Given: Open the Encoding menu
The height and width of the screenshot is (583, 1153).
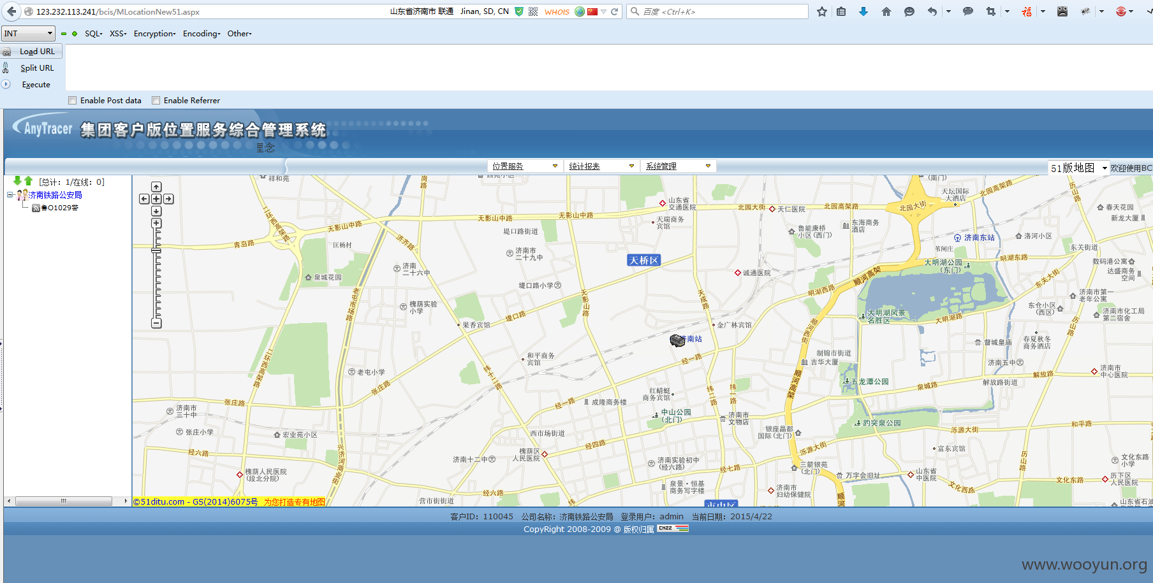Looking at the screenshot, I should (202, 34).
